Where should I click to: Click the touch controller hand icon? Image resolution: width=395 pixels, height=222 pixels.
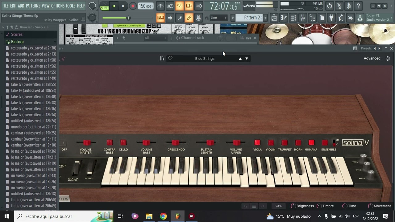pos(351,18)
